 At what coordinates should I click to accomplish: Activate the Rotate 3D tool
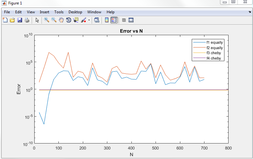click(x=68, y=20)
